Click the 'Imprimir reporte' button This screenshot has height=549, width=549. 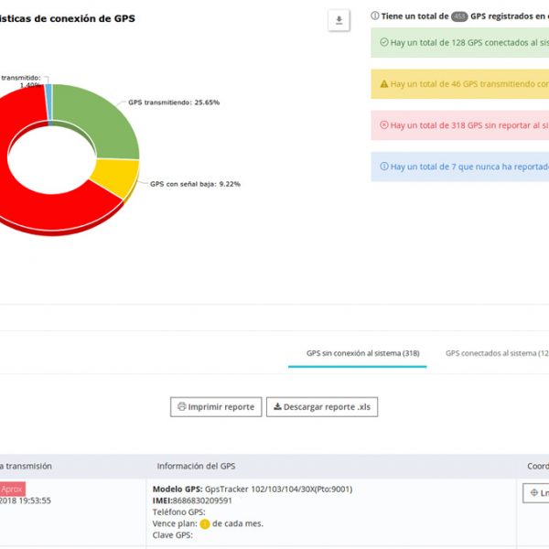[216, 406]
